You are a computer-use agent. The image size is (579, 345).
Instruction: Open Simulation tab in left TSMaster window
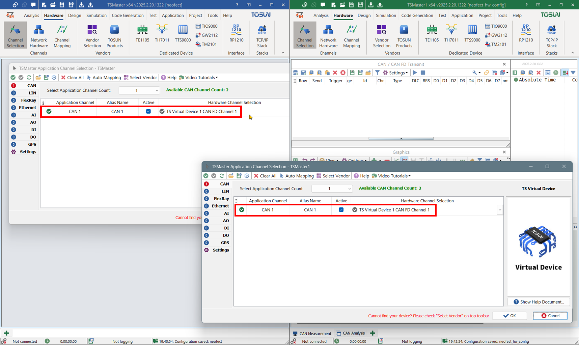96,15
